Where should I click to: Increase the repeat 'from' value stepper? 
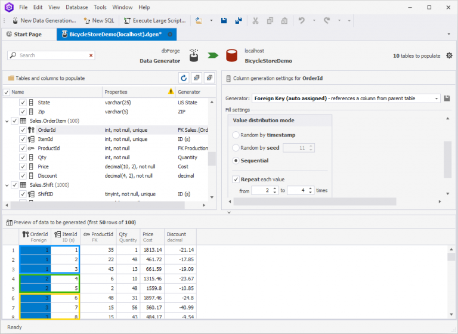click(x=275, y=189)
